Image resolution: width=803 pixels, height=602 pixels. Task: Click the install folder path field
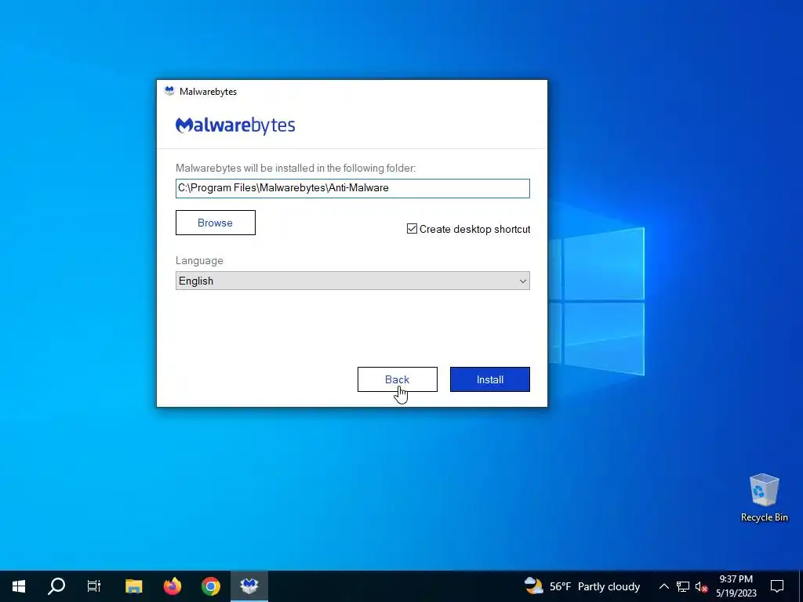352,188
